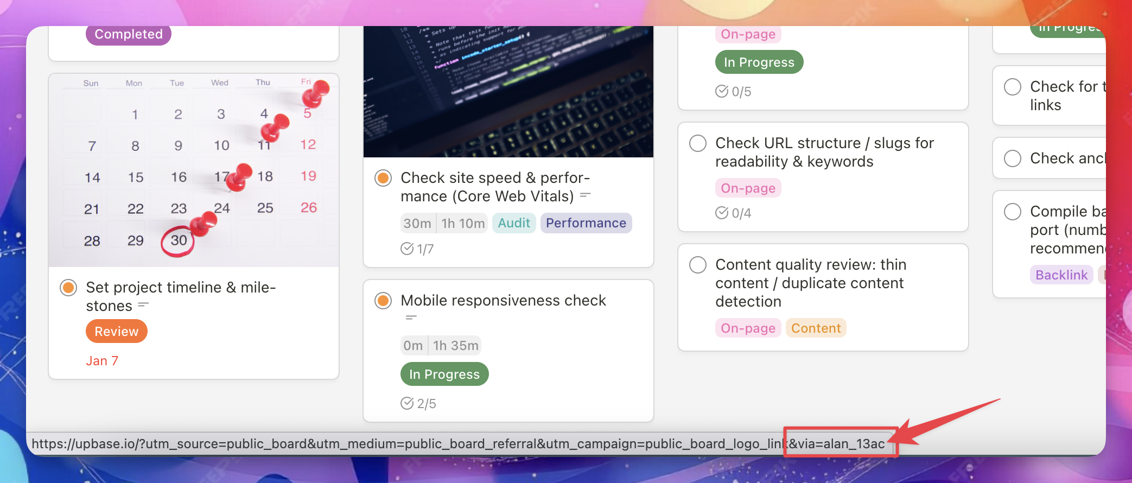Click the Backlink tag
Screen dimensions: 1132x483
click(x=1061, y=275)
